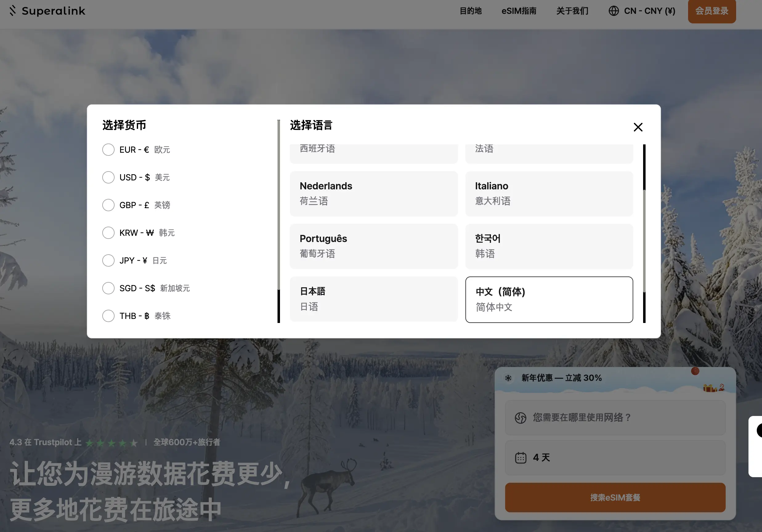
Task: Click the gift icon on promo card
Action: tap(710, 387)
